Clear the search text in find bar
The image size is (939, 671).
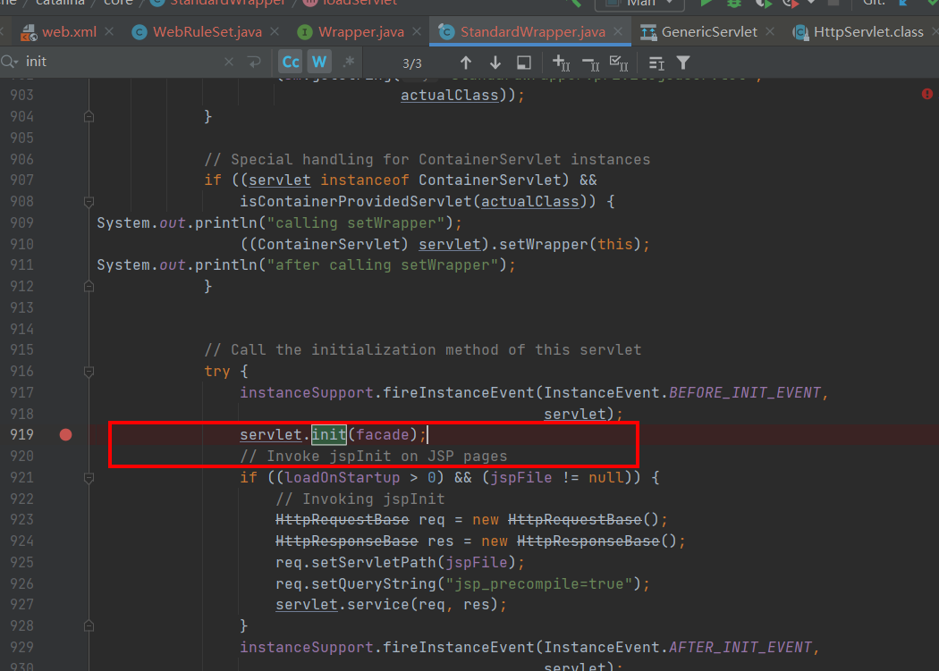[x=229, y=62]
